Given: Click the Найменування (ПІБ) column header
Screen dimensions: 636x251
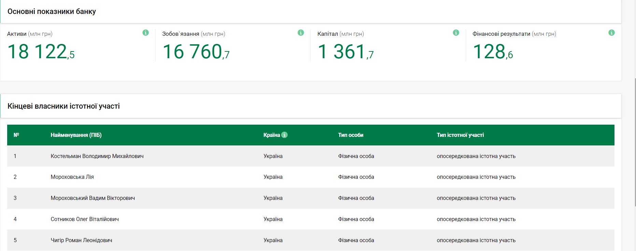Looking at the screenshot, I should 76,135.
